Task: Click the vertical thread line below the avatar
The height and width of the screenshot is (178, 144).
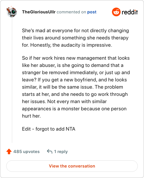Action: [x=12, y=80]
